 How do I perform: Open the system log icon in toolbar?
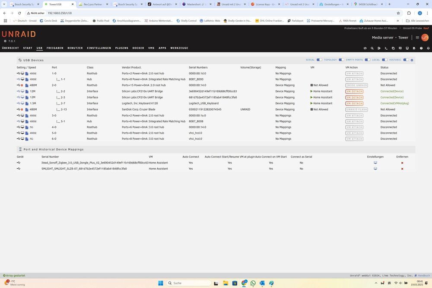(414, 48)
